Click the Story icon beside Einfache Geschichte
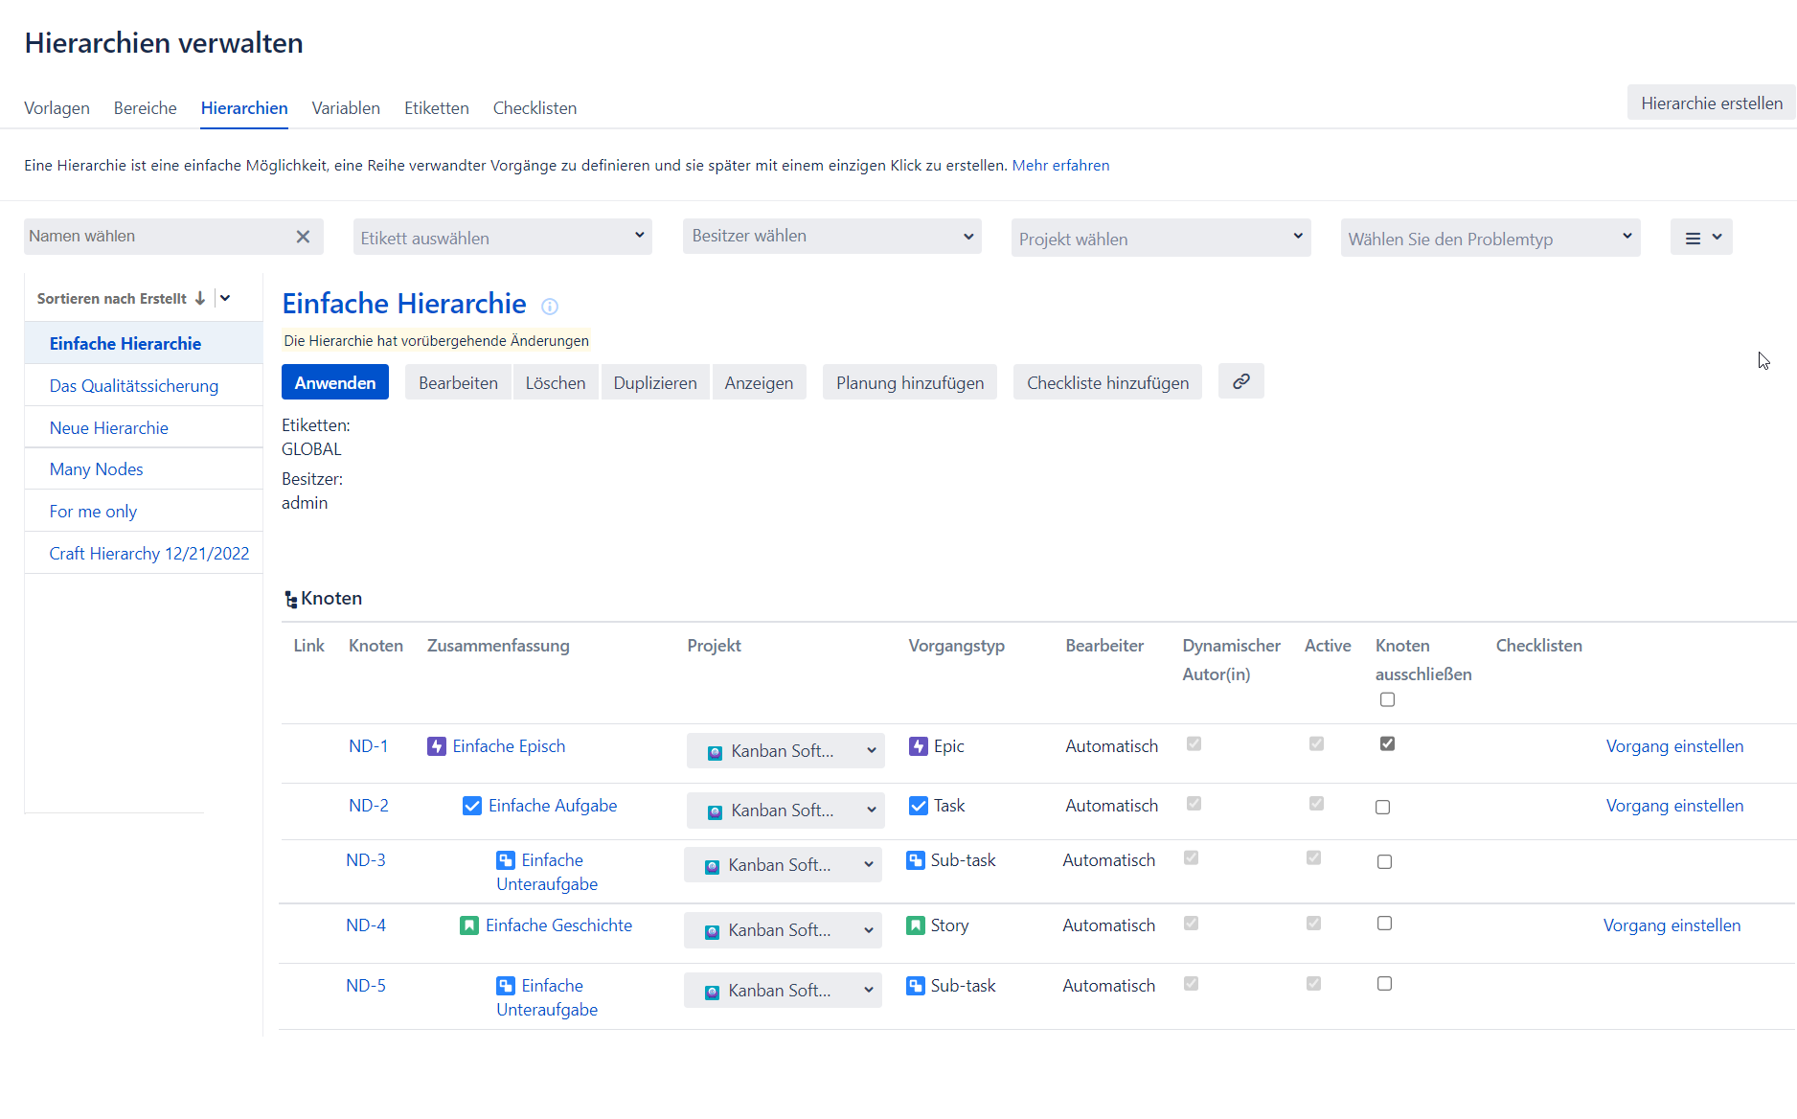The width and height of the screenshot is (1797, 1119). [x=468, y=925]
